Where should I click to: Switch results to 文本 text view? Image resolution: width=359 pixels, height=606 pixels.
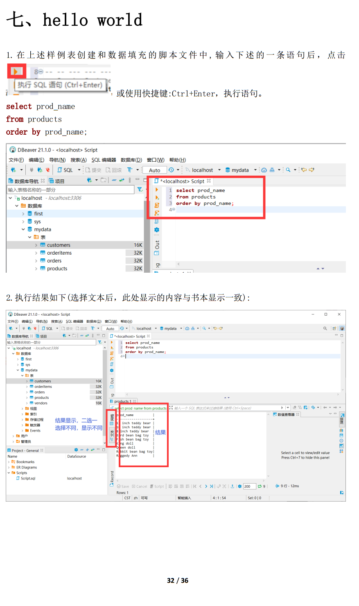coord(112,435)
